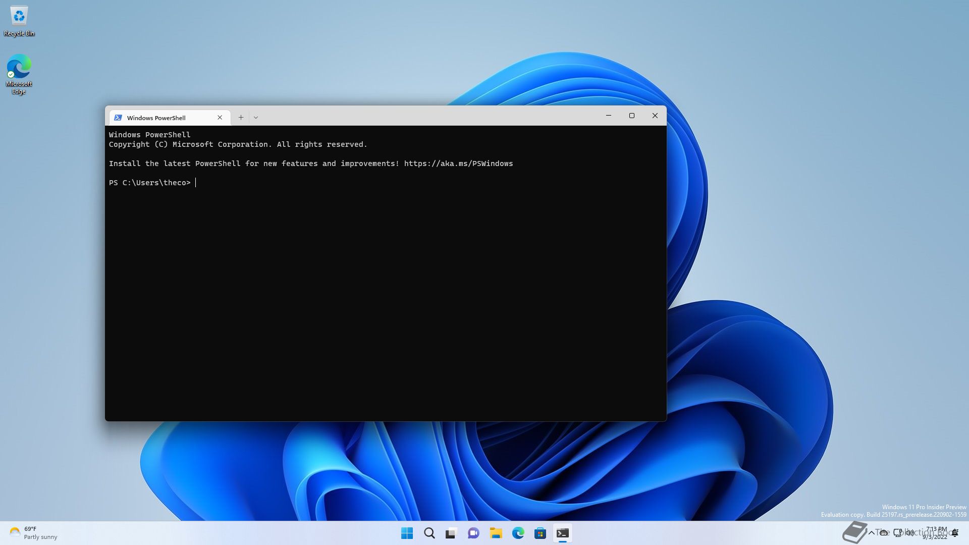Open Microsoft Store from the taskbar
The width and height of the screenshot is (969, 545).
(x=540, y=533)
